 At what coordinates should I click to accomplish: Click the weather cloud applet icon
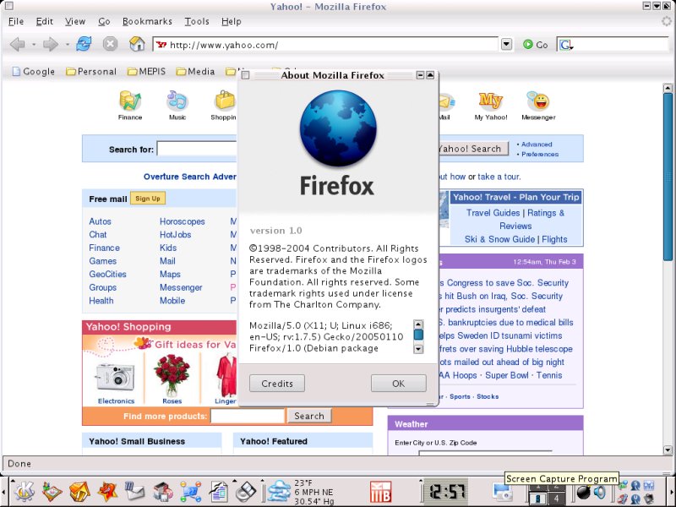(x=279, y=491)
